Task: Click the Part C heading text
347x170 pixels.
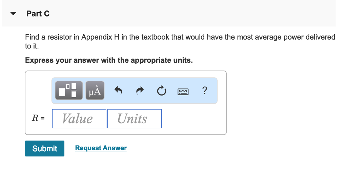Action: click(x=38, y=14)
